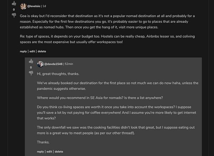Upvote the @levelsio comment
This screenshot has width=214, height=156.
(14, 3)
